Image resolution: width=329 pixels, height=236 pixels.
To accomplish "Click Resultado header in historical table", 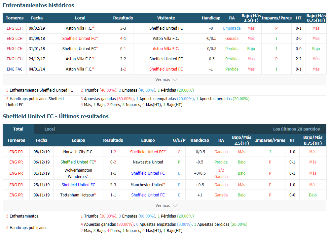I will [x=123, y=18].
